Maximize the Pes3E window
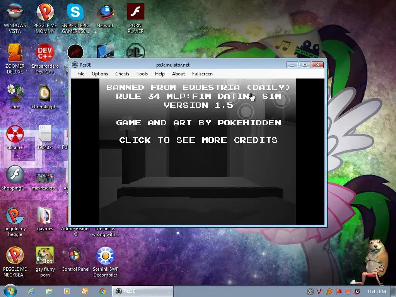This screenshot has height=297, width=396. [x=305, y=65]
